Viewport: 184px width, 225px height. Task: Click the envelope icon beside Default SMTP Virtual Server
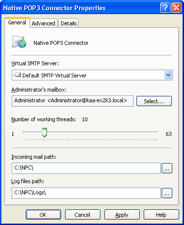tap(17, 75)
